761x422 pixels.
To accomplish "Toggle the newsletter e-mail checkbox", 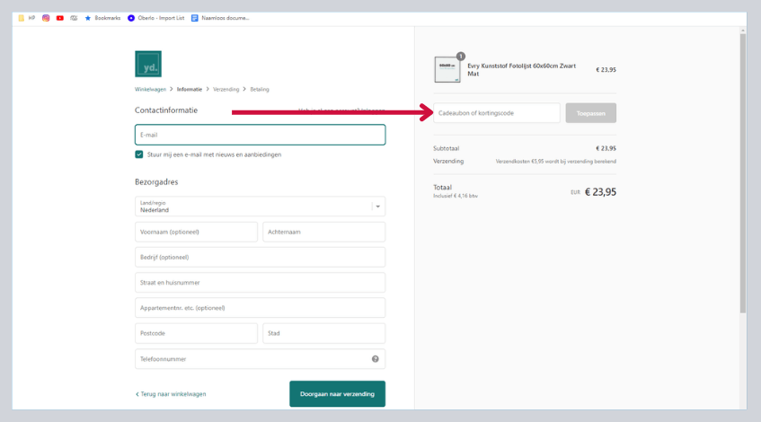I will pyautogui.click(x=138, y=154).
